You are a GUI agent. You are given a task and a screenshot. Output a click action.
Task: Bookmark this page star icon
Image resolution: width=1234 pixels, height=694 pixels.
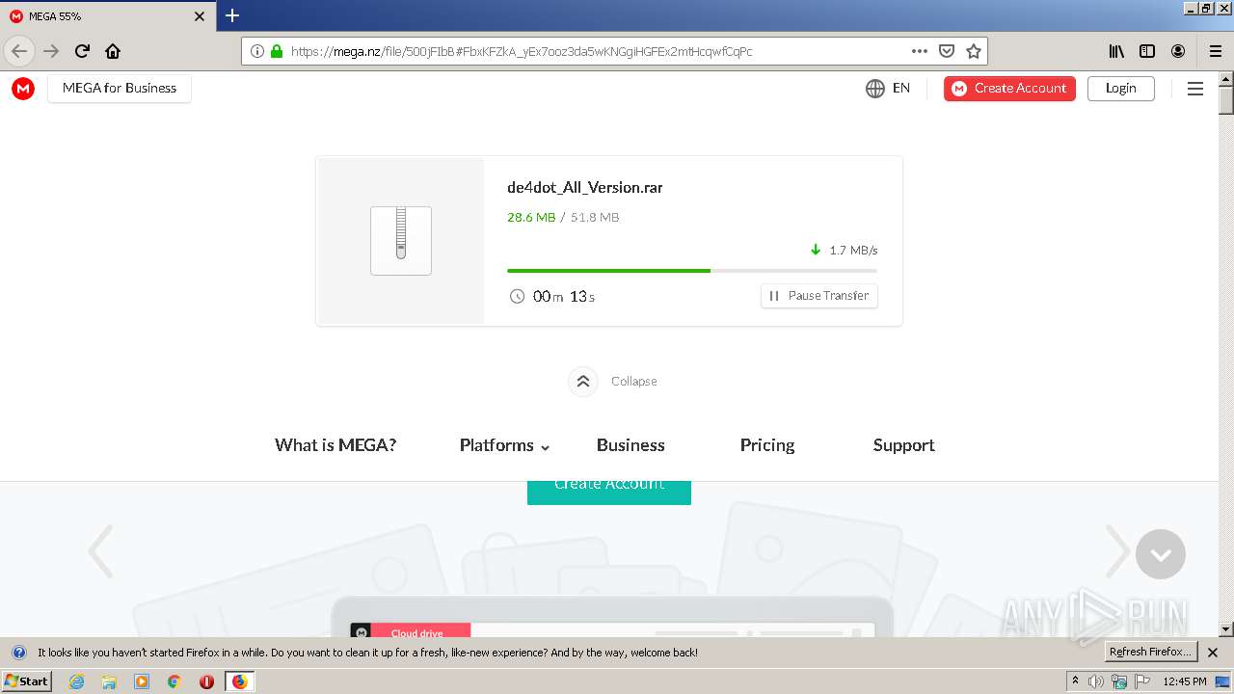(974, 51)
